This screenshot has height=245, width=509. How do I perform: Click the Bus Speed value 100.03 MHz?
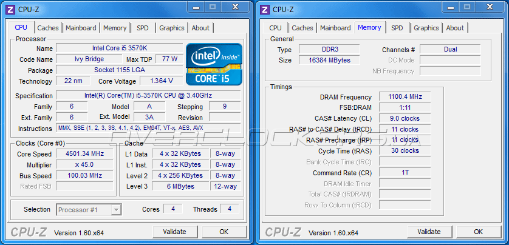84,175
